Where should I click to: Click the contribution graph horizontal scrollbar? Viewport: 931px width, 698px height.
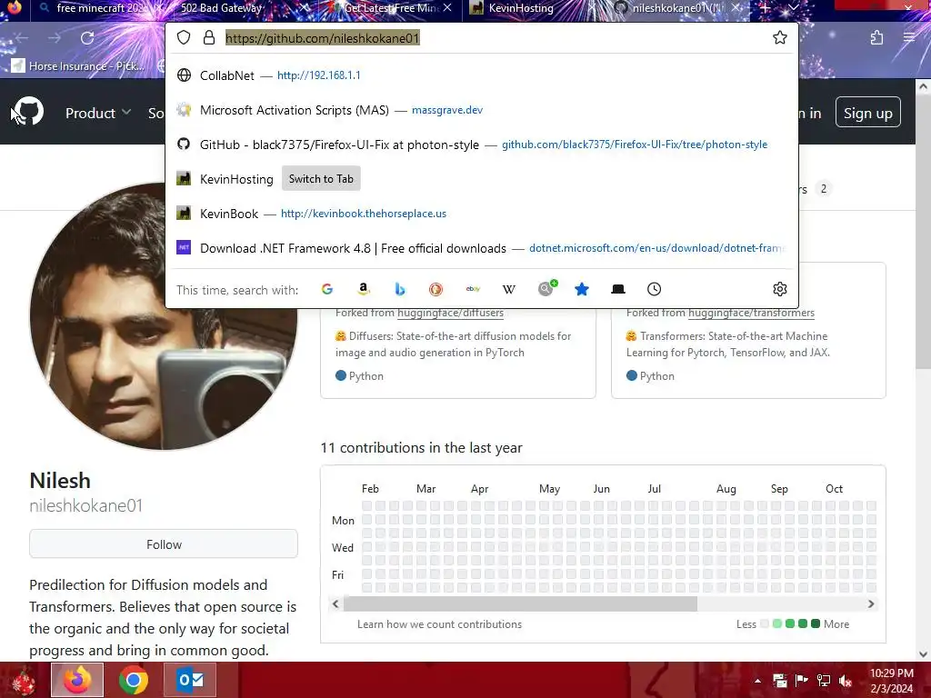pos(520,604)
